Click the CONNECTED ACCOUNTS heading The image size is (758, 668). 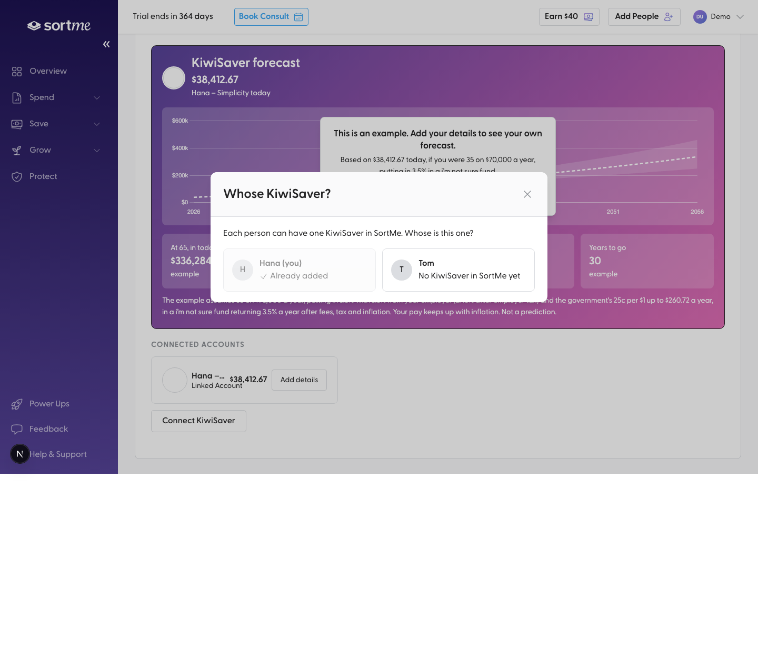(197, 344)
